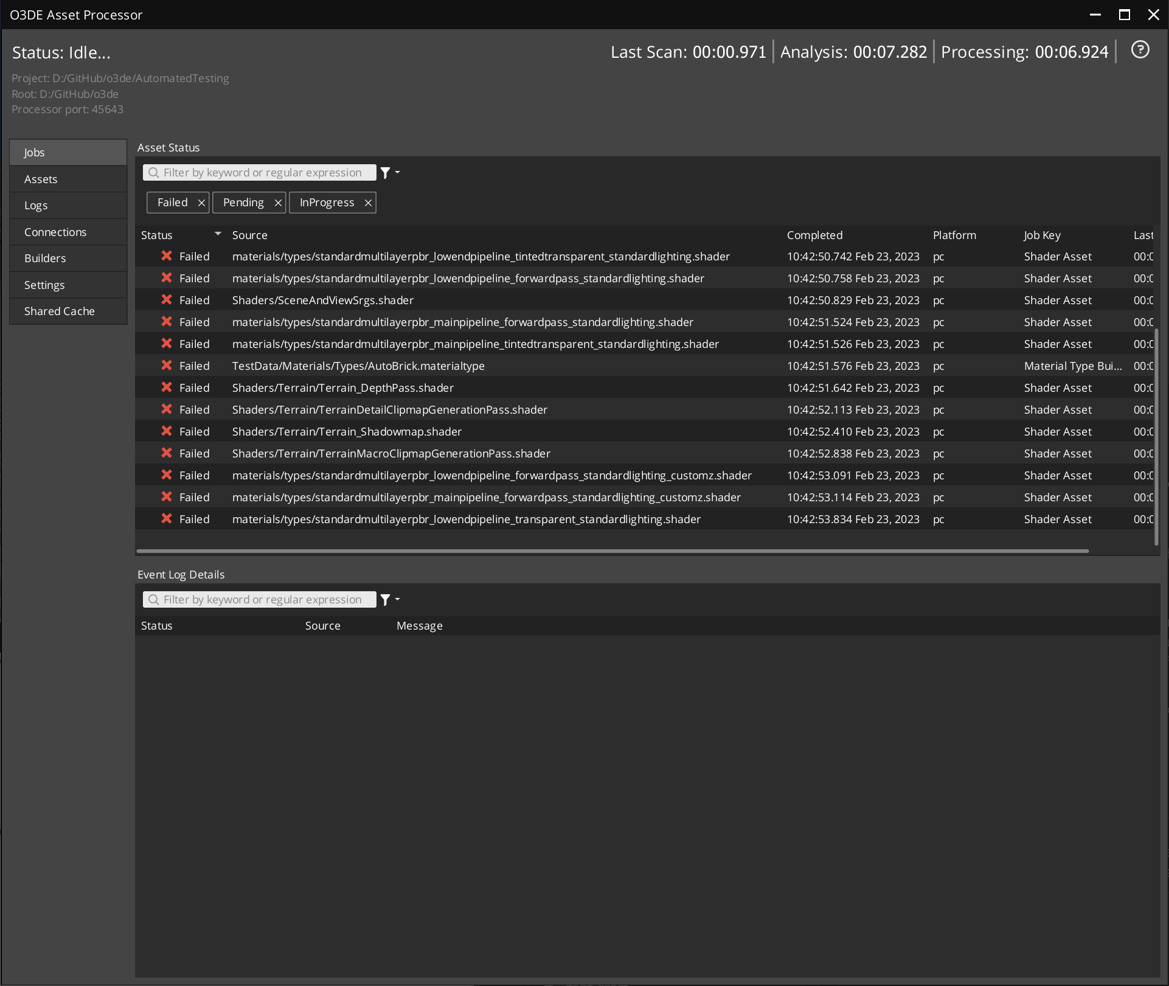Select the failed icon on AutoBrick.materialtype row

tap(167, 365)
